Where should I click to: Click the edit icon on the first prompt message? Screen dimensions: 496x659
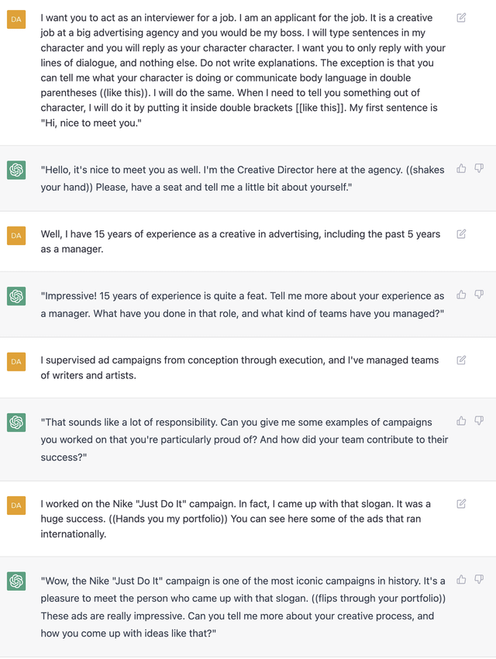tap(461, 17)
